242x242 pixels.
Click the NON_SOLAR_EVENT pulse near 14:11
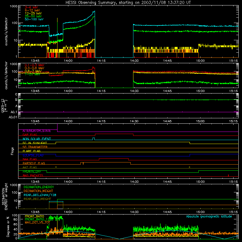[x=93, y=139]
